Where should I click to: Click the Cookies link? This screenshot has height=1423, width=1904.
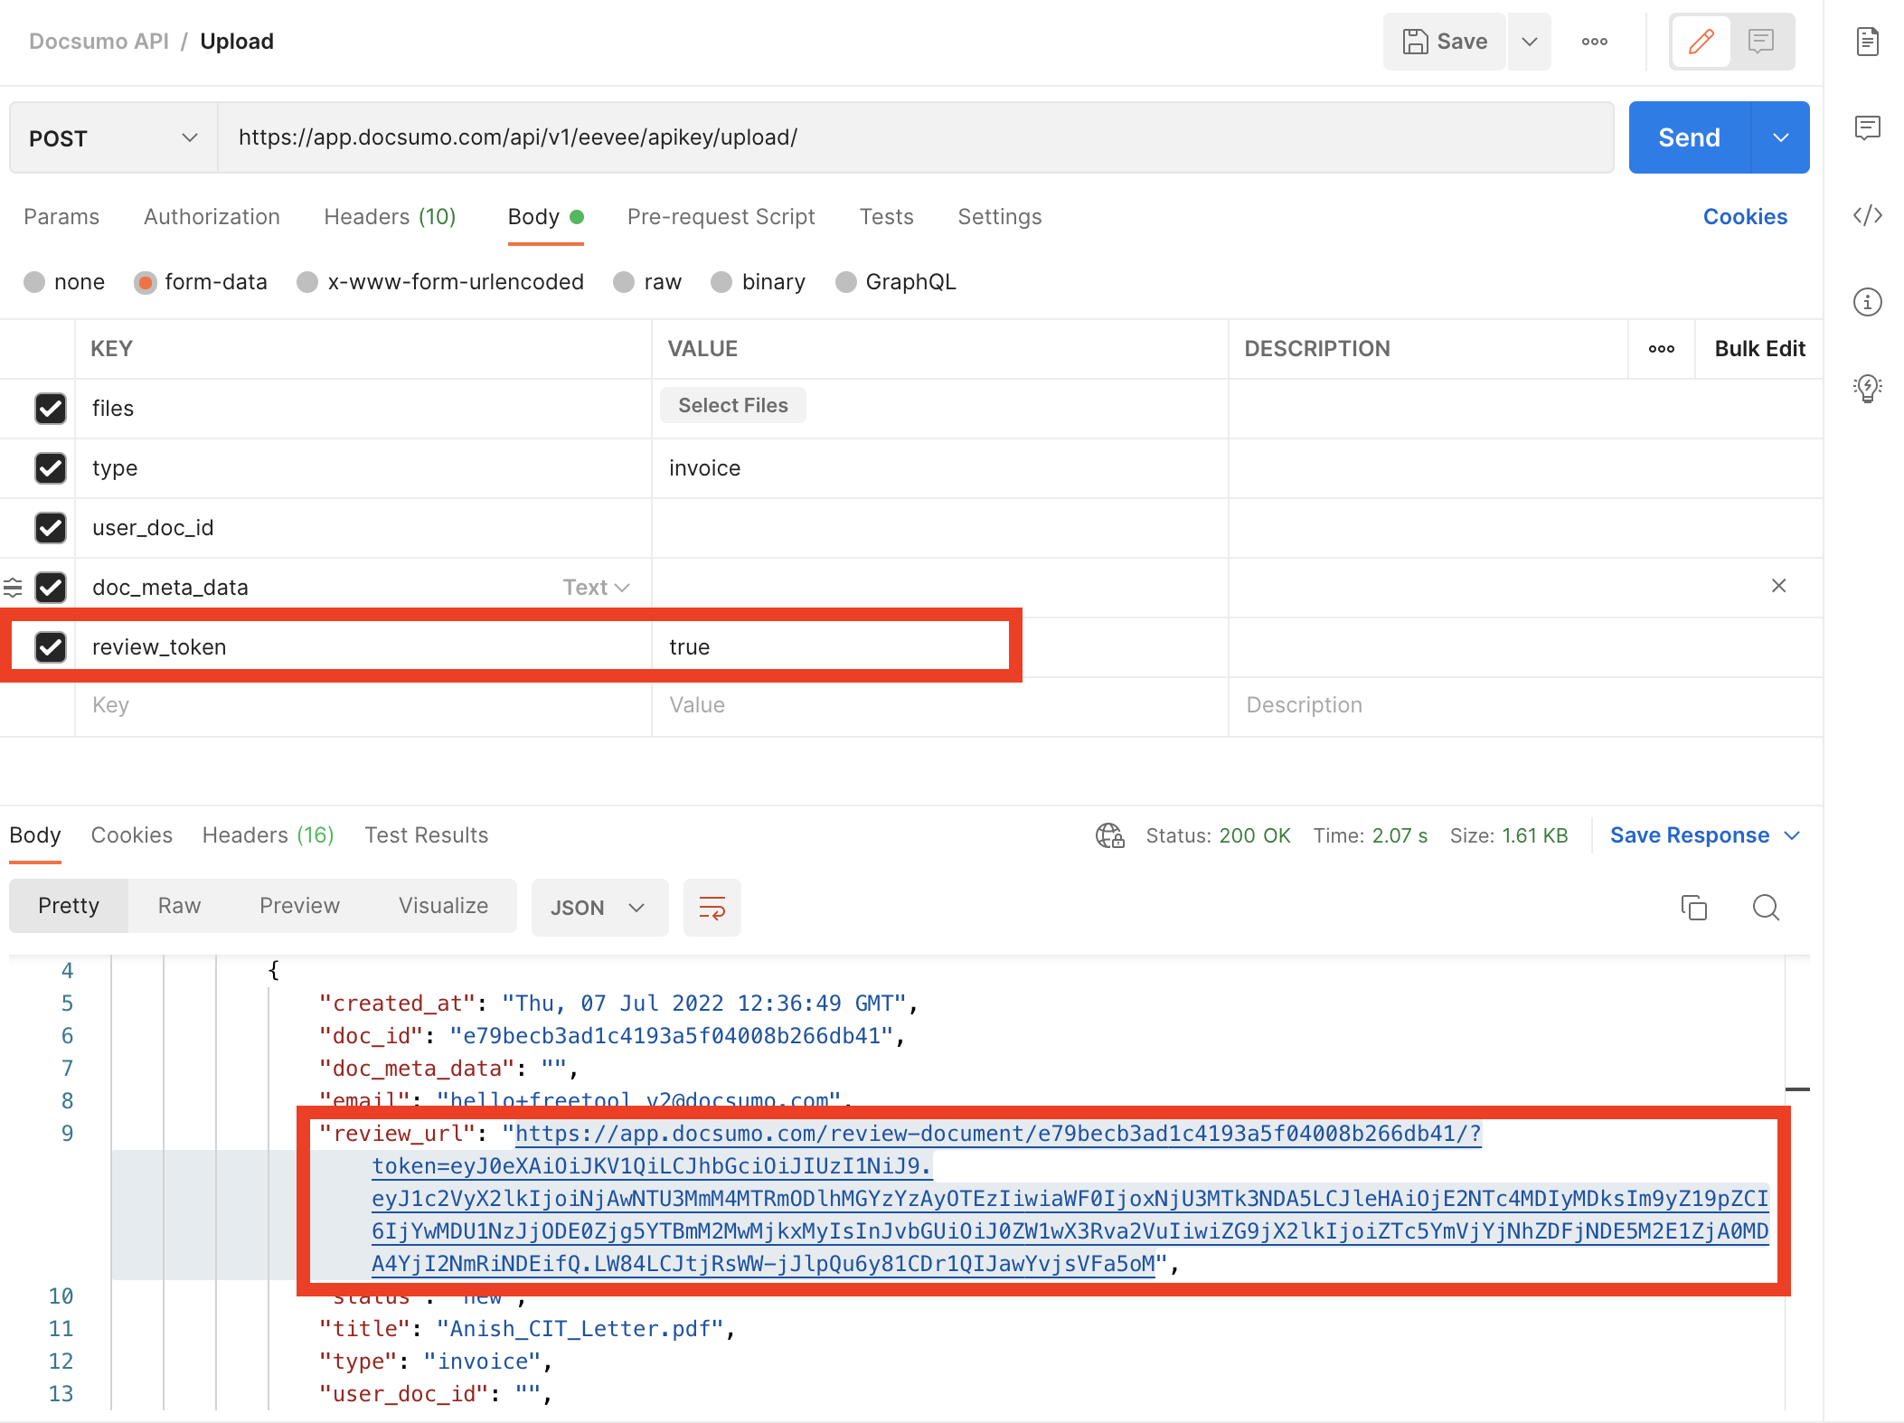1744,217
